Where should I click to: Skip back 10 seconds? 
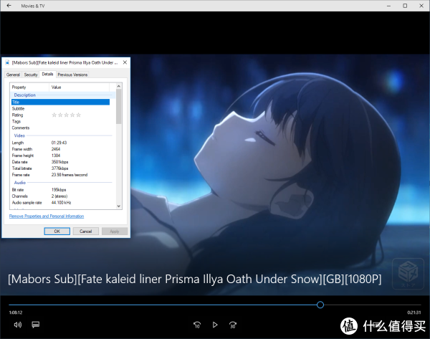[x=197, y=325]
